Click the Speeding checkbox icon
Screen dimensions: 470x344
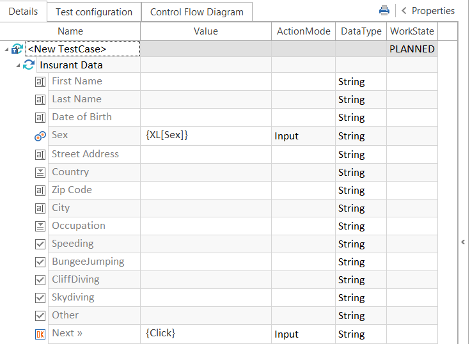click(x=40, y=244)
